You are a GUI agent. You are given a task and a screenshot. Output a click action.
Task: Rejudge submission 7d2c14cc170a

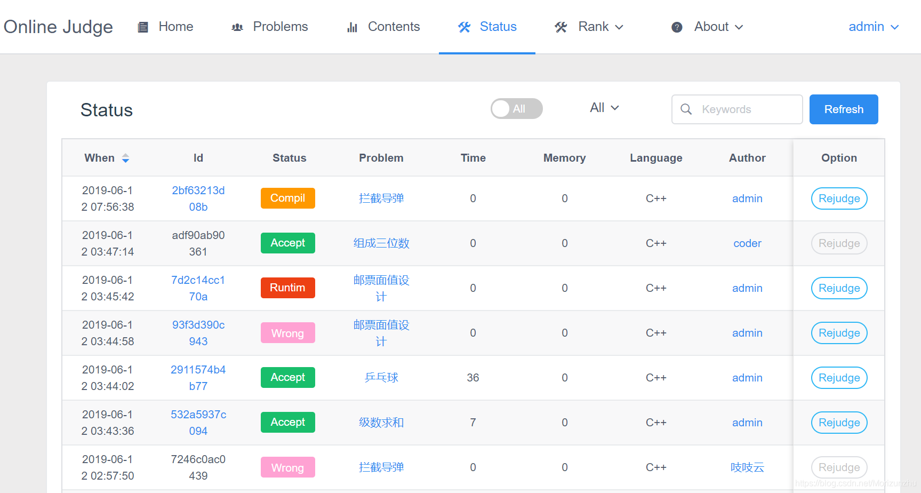pyautogui.click(x=839, y=288)
